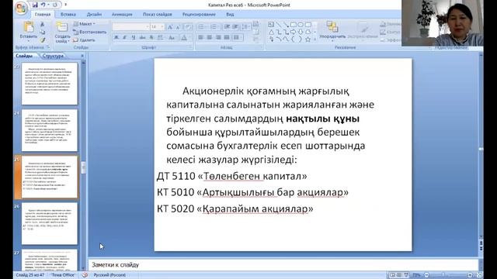Open the Columns dropdown in Абзац group
Image resolution: width=497 pixels, height=279 pixels.
(238, 38)
